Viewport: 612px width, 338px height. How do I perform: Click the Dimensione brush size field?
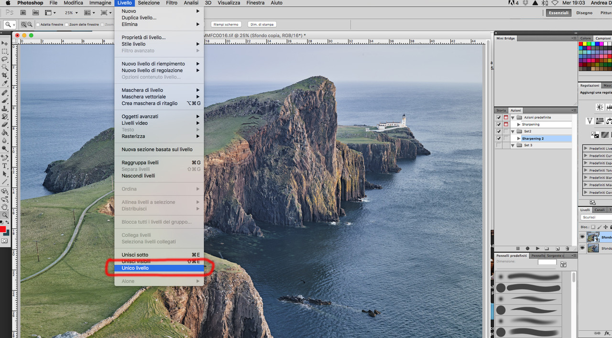pyautogui.click(x=547, y=262)
